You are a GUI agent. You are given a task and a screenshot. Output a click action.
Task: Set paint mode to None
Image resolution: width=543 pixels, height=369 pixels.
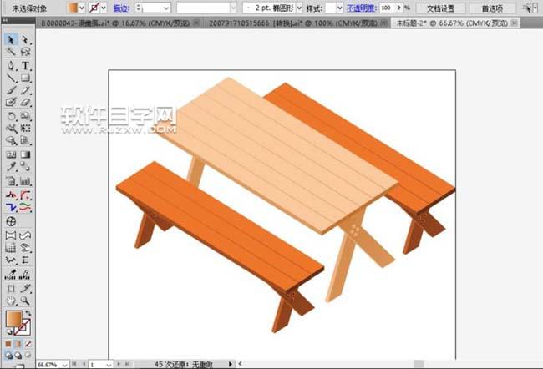coord(28,344)
